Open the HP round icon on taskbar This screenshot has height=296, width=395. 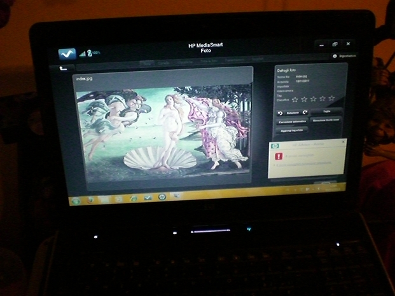click(x=162, y=197)
